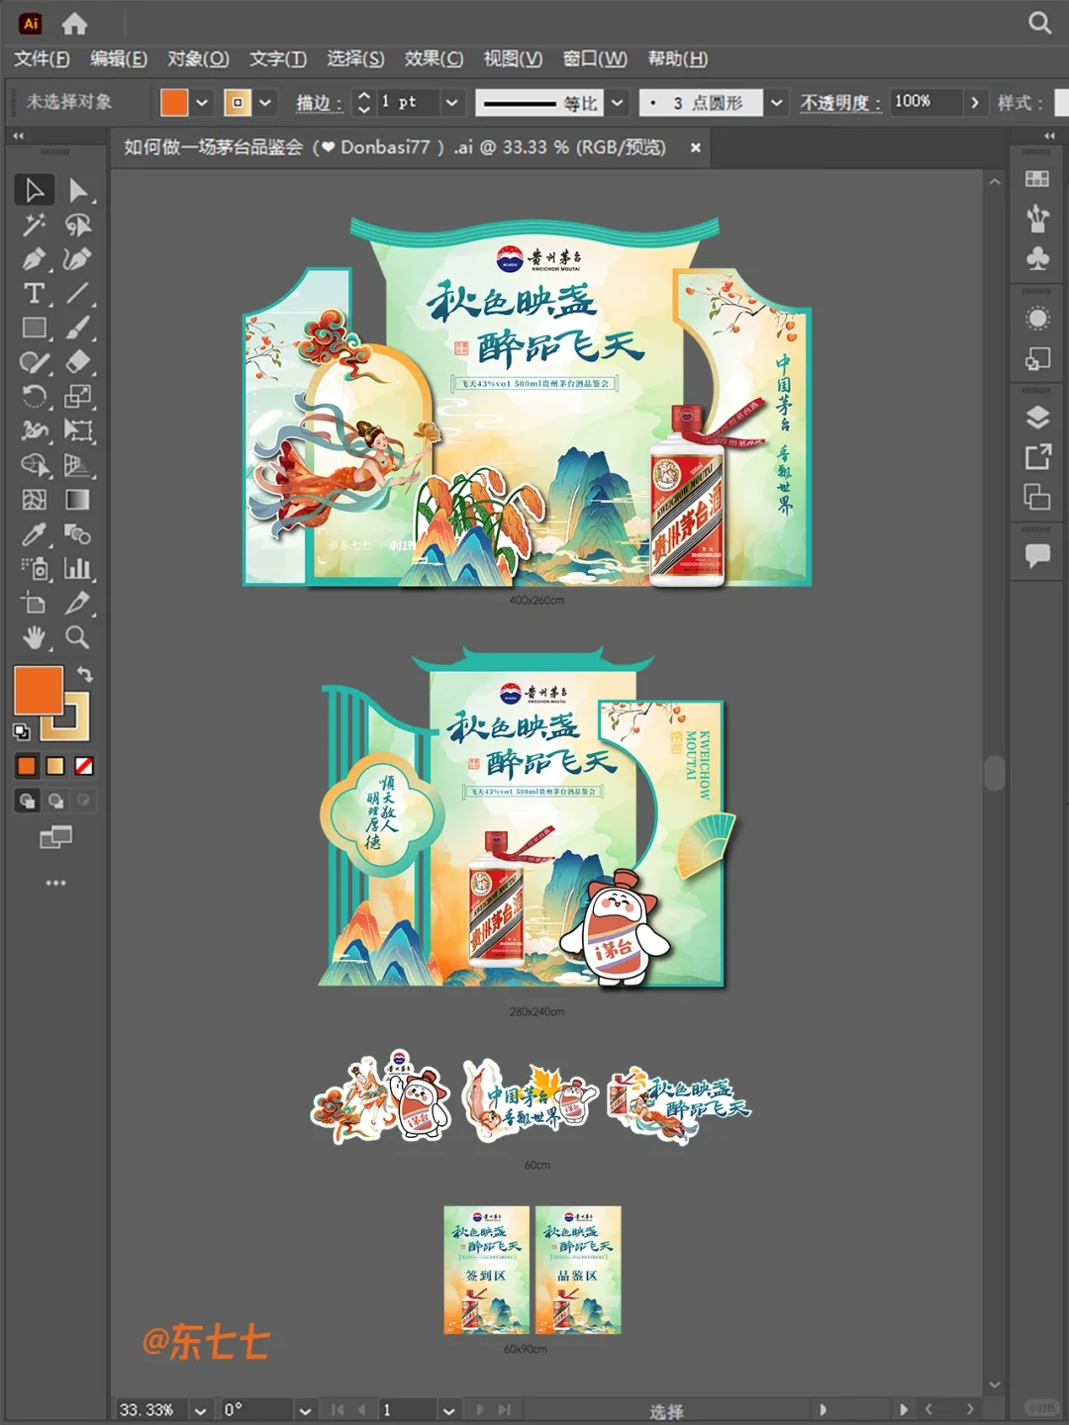
Task: Select the Hand tool
Action: pos(34,637)
